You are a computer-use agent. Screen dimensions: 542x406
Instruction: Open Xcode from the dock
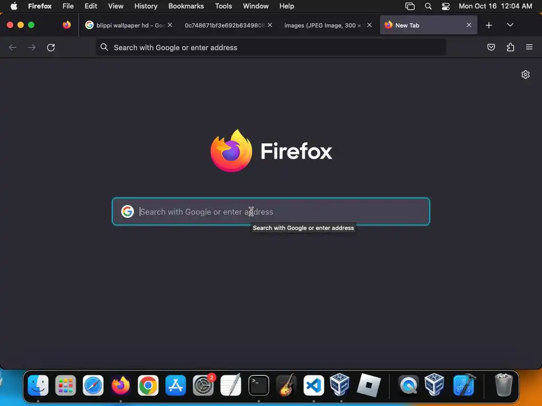tap(464, 385)
